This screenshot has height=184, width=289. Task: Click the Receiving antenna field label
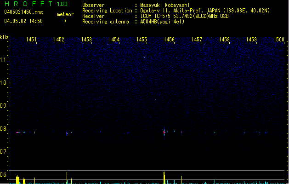coord(106,22)
